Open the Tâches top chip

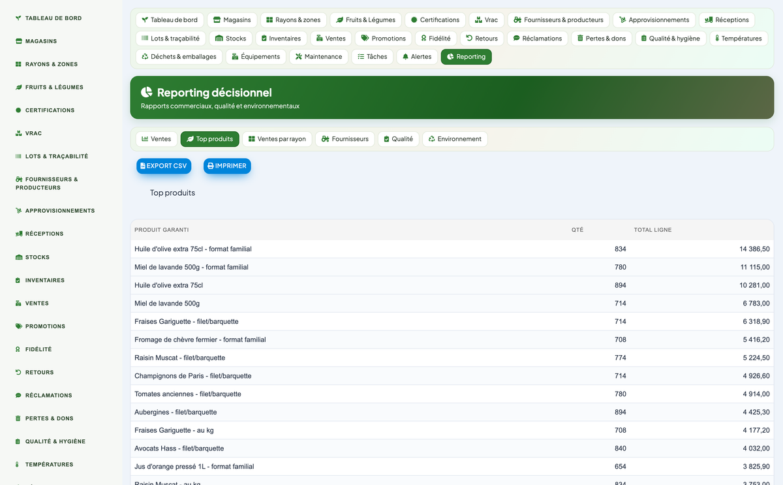click(x=372, y=57)
